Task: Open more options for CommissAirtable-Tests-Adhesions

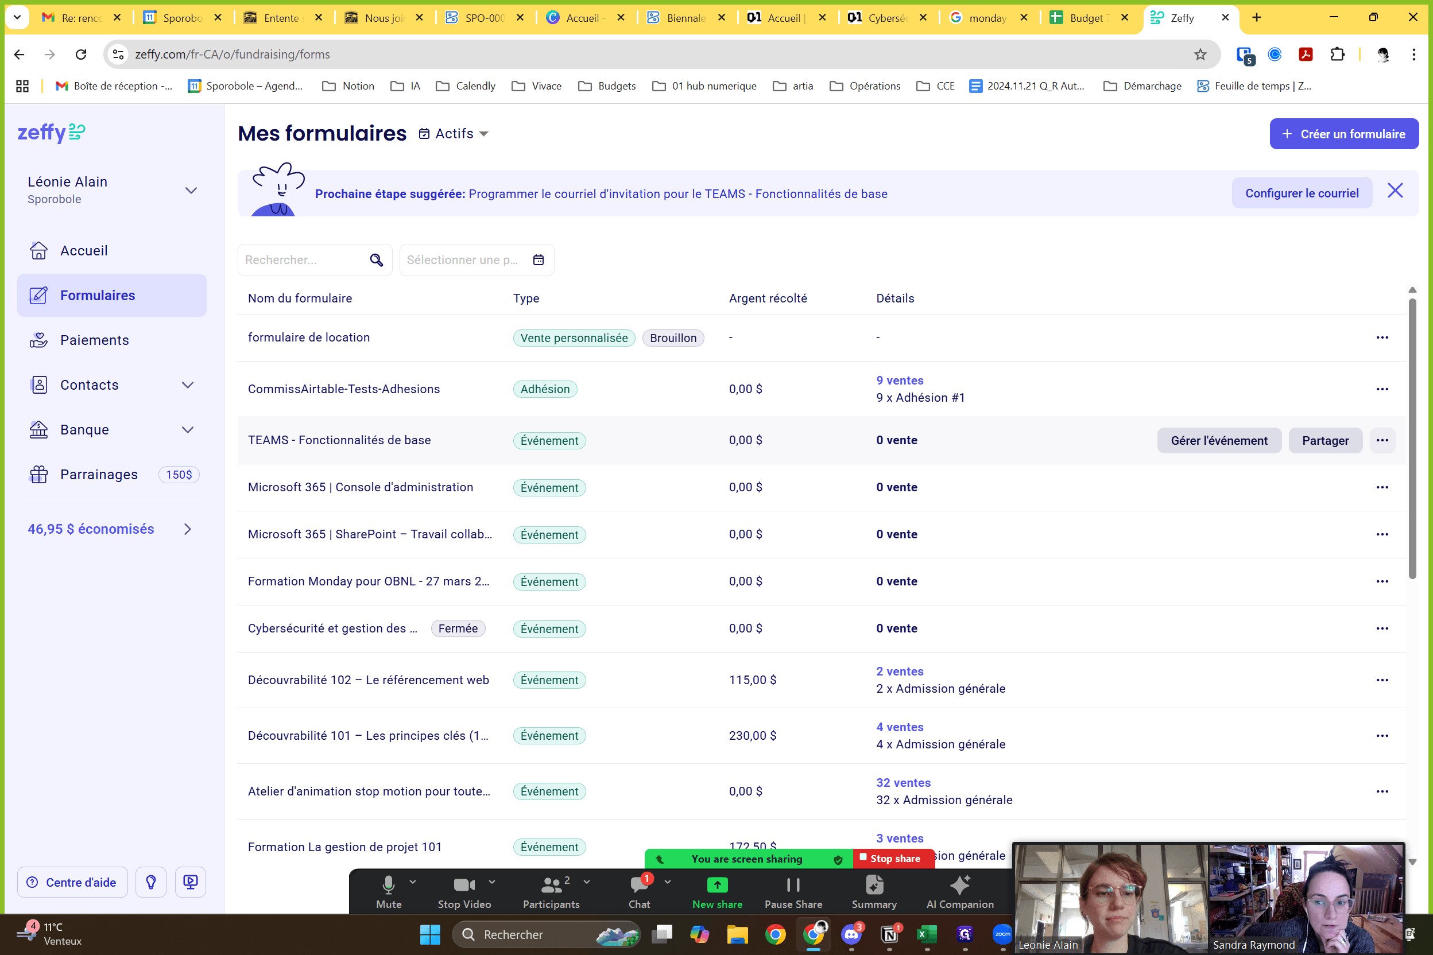Action: pos(1382,389)
